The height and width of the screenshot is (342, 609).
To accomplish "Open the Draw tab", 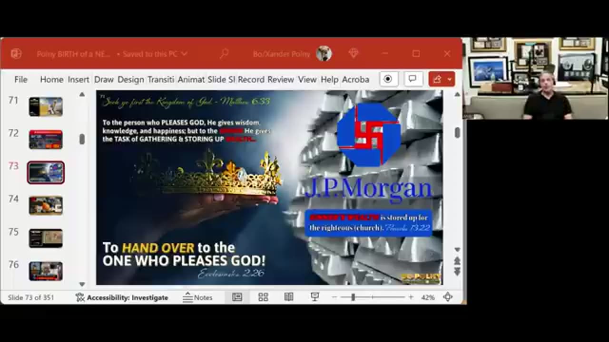I will (x=104, y=79).
